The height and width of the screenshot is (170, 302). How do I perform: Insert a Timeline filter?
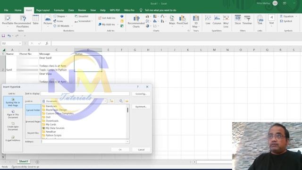[x=247, y=20]
